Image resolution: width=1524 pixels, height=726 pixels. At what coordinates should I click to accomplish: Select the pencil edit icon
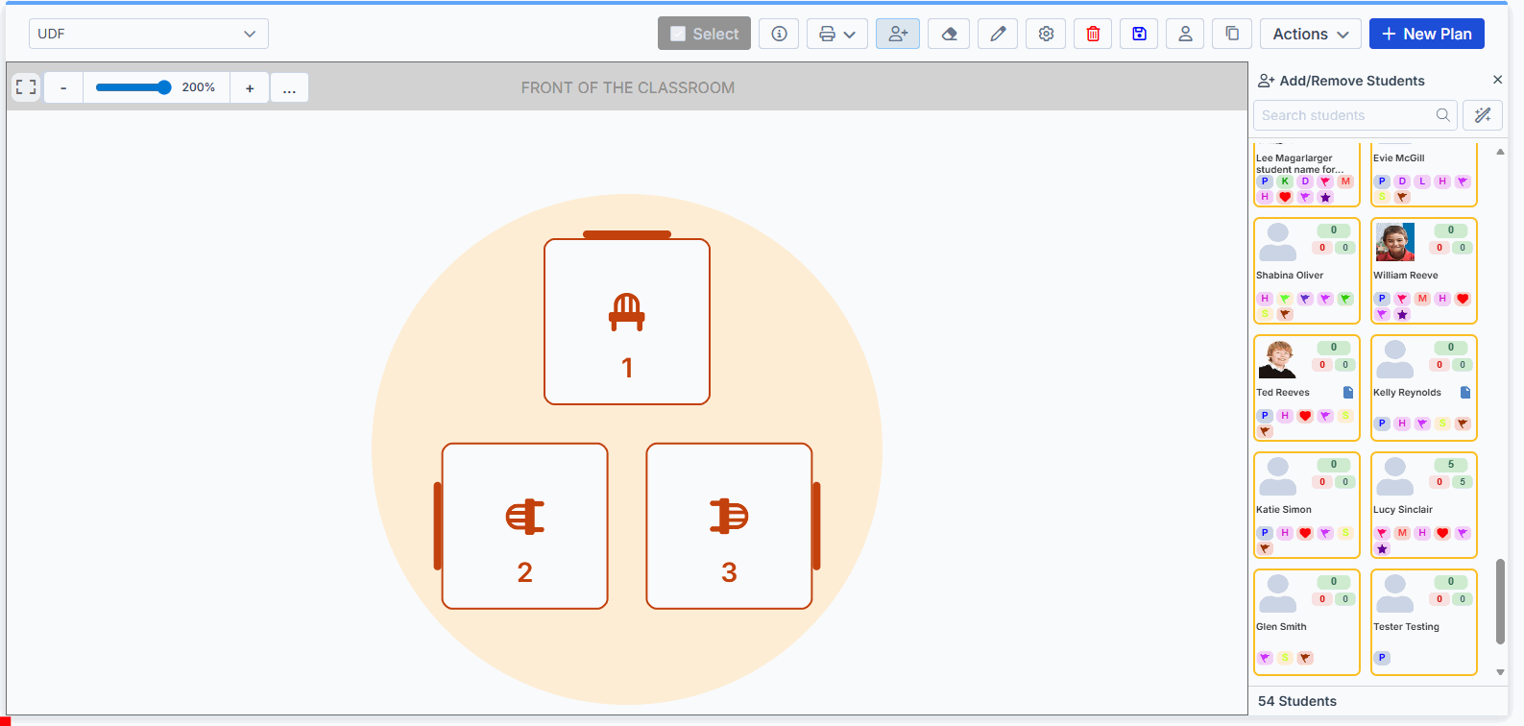point(998,34)
